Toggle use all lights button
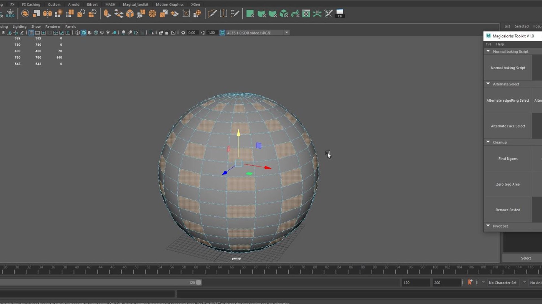 [x=108, y=33]
